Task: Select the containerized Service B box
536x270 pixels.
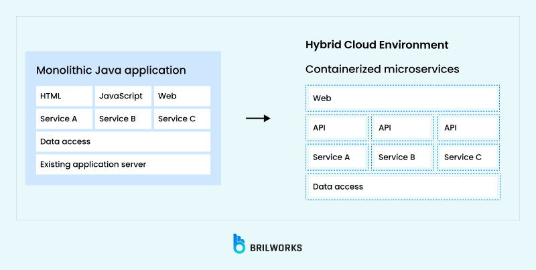Action: tap(403, 157)
